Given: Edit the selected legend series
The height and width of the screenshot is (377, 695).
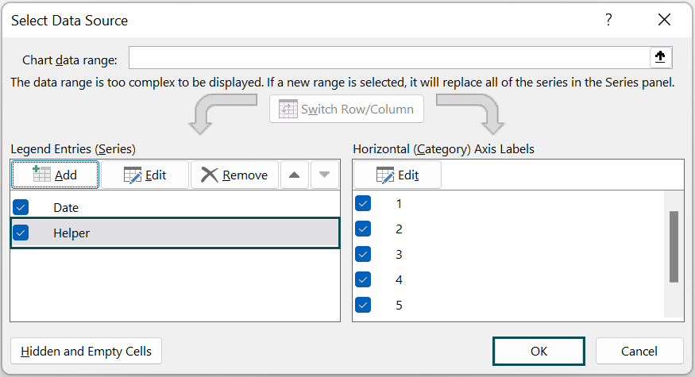Looking at the screenshot, I should pos(145,175).
